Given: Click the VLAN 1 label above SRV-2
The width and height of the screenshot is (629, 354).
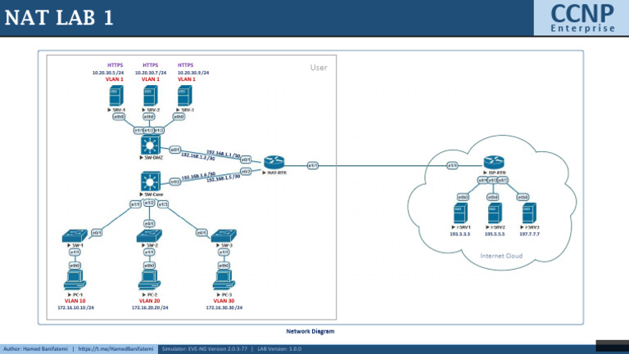Looking at the screenshot, I should (151, 79).
